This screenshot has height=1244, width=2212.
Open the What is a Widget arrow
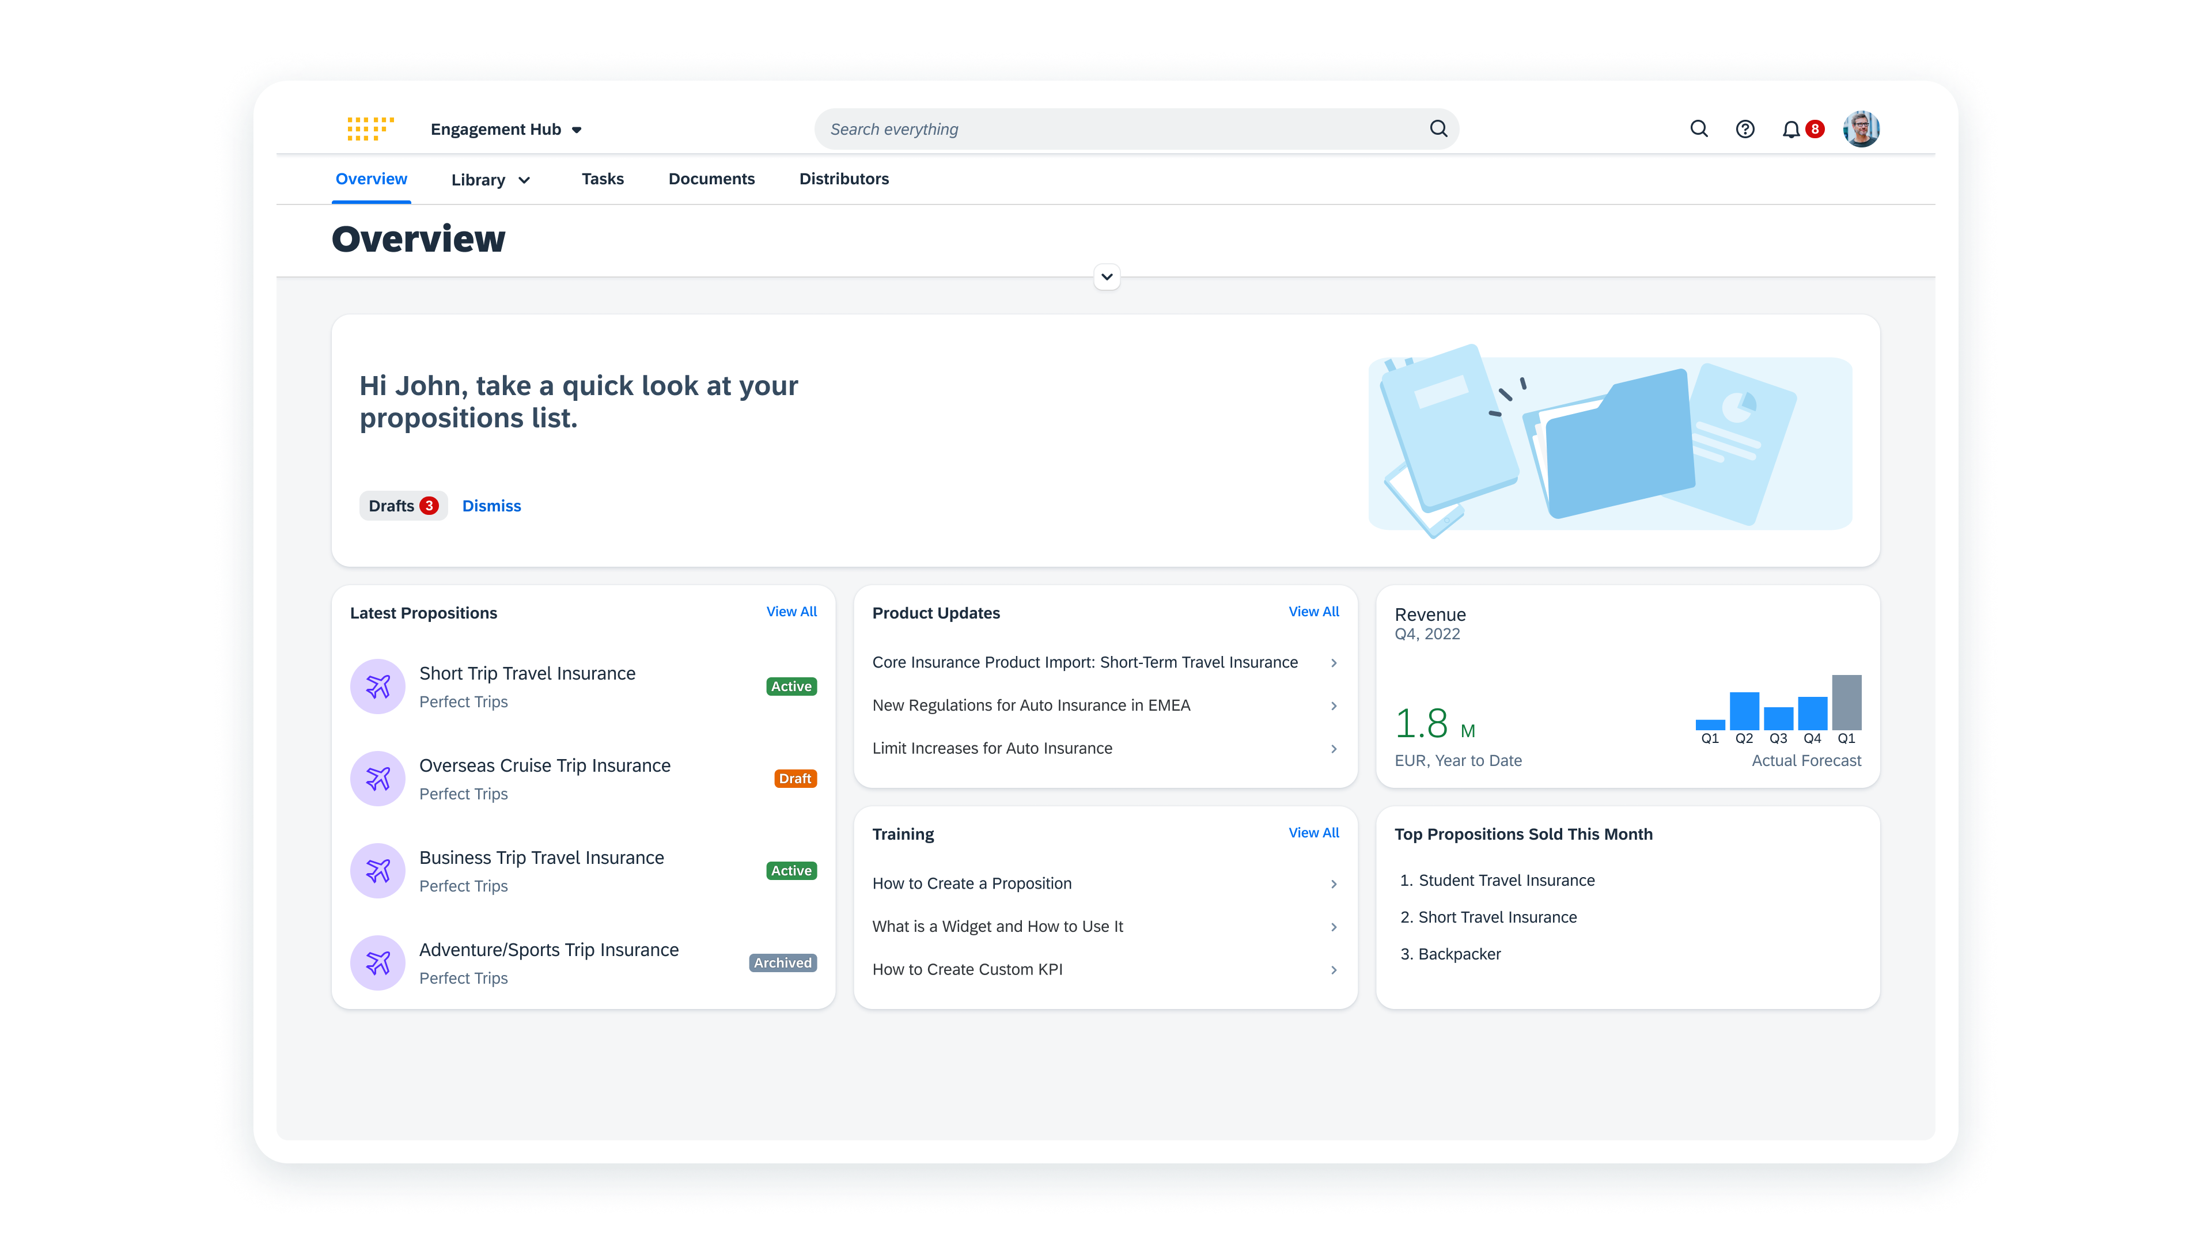(x=1334, y=927)
